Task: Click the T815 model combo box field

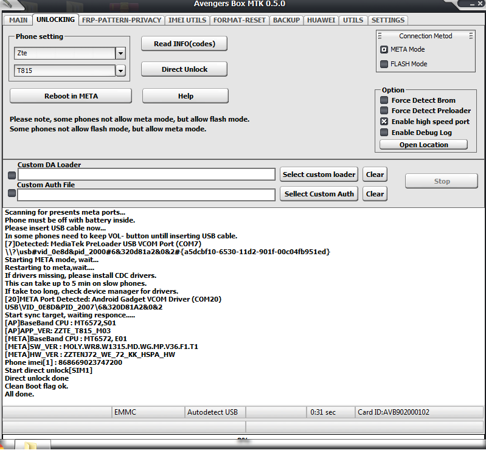Action: click(64, 71)
